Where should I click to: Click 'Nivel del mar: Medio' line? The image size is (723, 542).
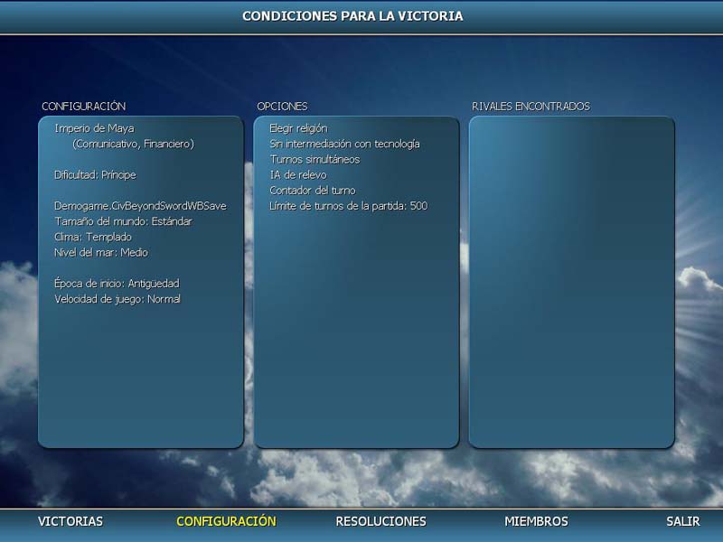point(101,253)
